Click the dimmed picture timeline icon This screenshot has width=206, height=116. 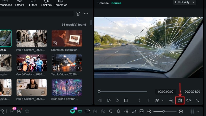point(95,112)
